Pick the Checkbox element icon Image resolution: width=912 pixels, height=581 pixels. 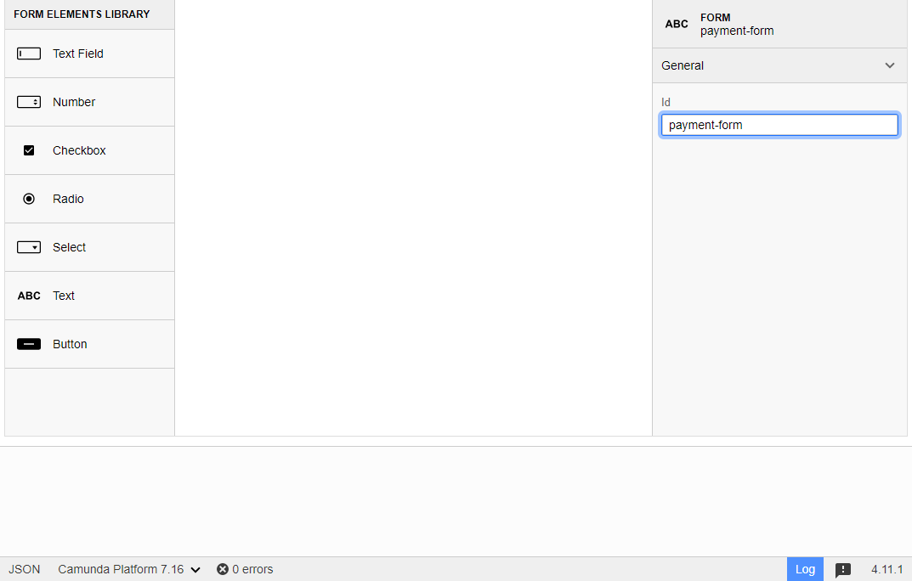click(x=29, y=150)
